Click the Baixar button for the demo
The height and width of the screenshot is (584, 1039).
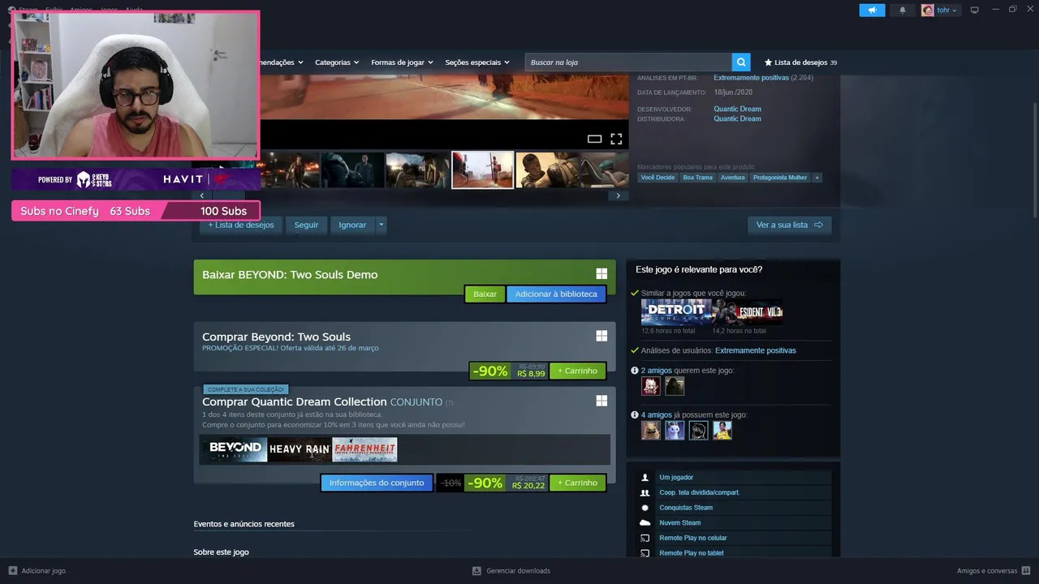tap(485, 294)
